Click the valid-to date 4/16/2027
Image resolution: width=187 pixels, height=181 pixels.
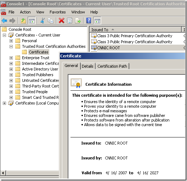[148, 173]
